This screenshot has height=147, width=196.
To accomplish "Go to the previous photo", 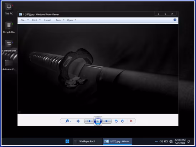I will click(x=89, y=121).
